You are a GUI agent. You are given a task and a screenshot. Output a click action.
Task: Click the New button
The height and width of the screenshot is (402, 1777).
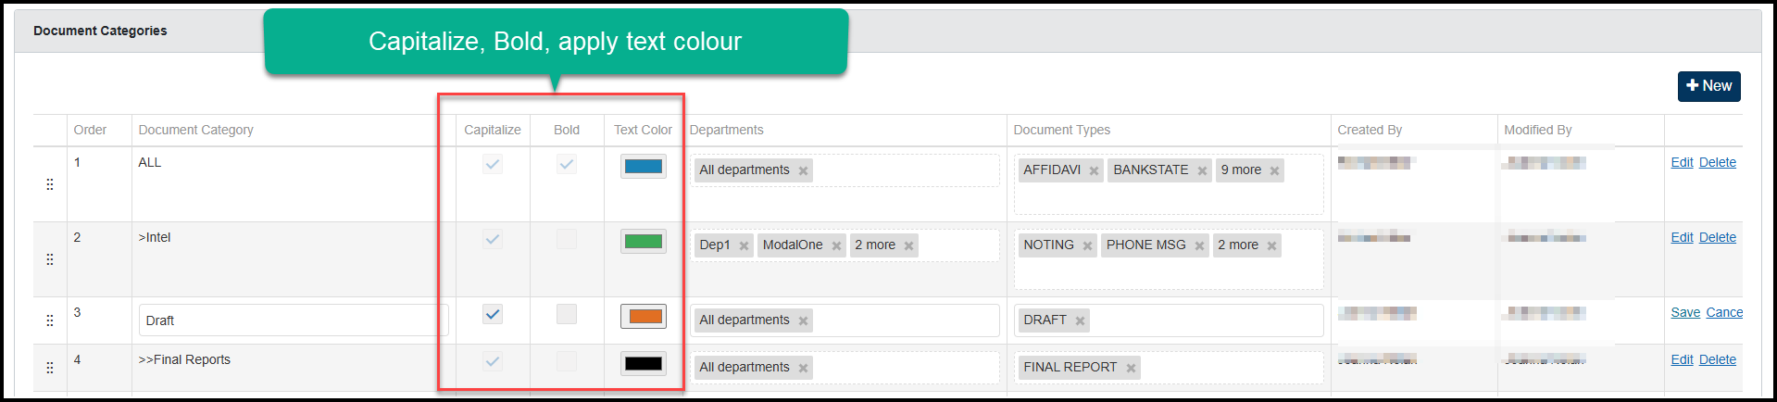point(1708,85)
